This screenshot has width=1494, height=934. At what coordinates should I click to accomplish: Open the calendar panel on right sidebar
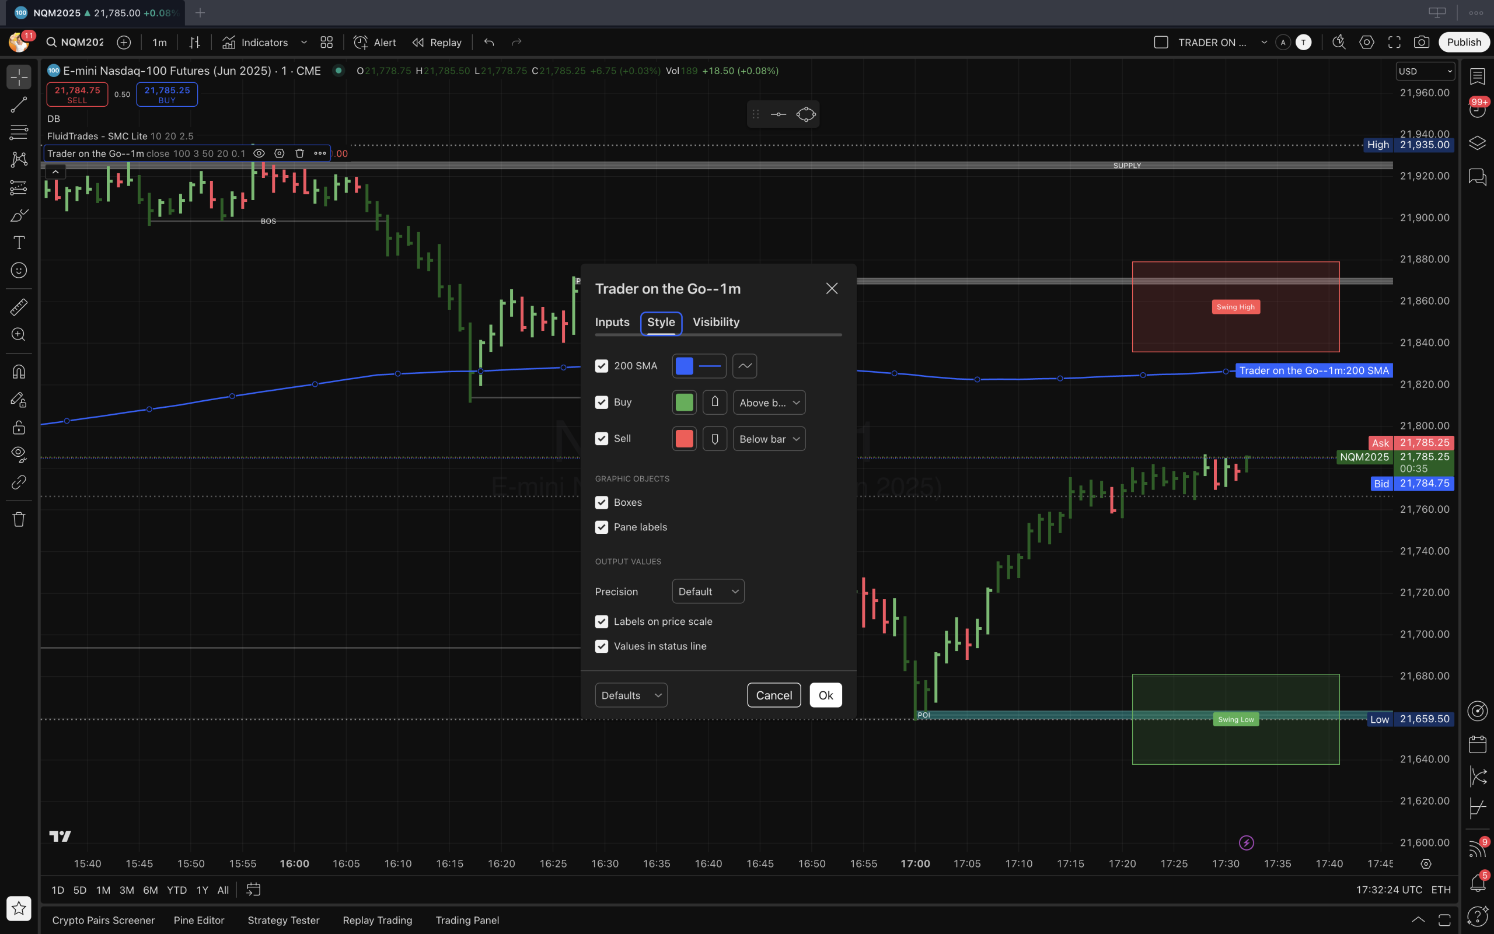[x=1477, y=744]
